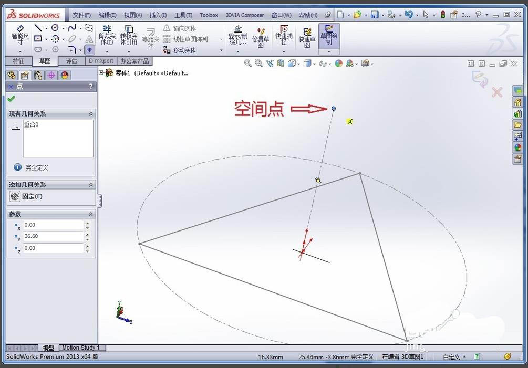Open the 窗口(W) Window menu
Viewport: 528px width, 368px height.
pyautogui.click(x=282, y=15)
